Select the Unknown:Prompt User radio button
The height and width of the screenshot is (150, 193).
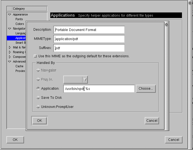(x=38, y=107)
